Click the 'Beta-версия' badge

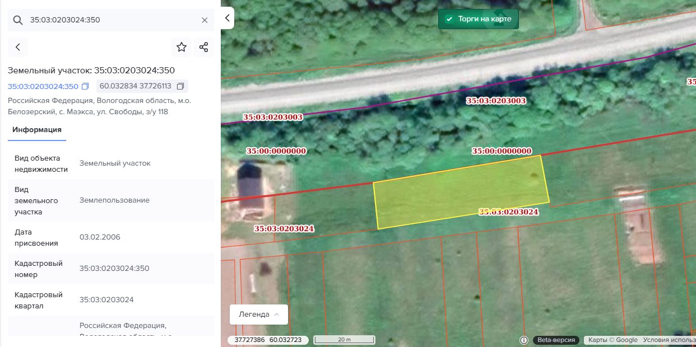tap(556, 340)
